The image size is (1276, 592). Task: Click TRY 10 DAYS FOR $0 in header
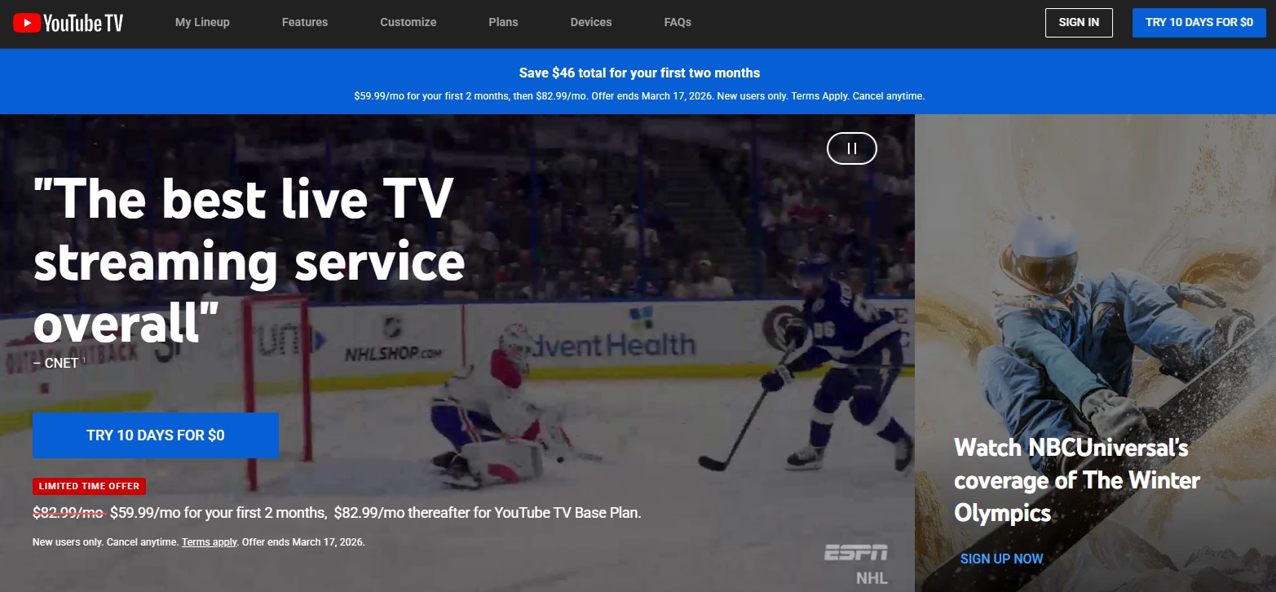point(1199,22)
